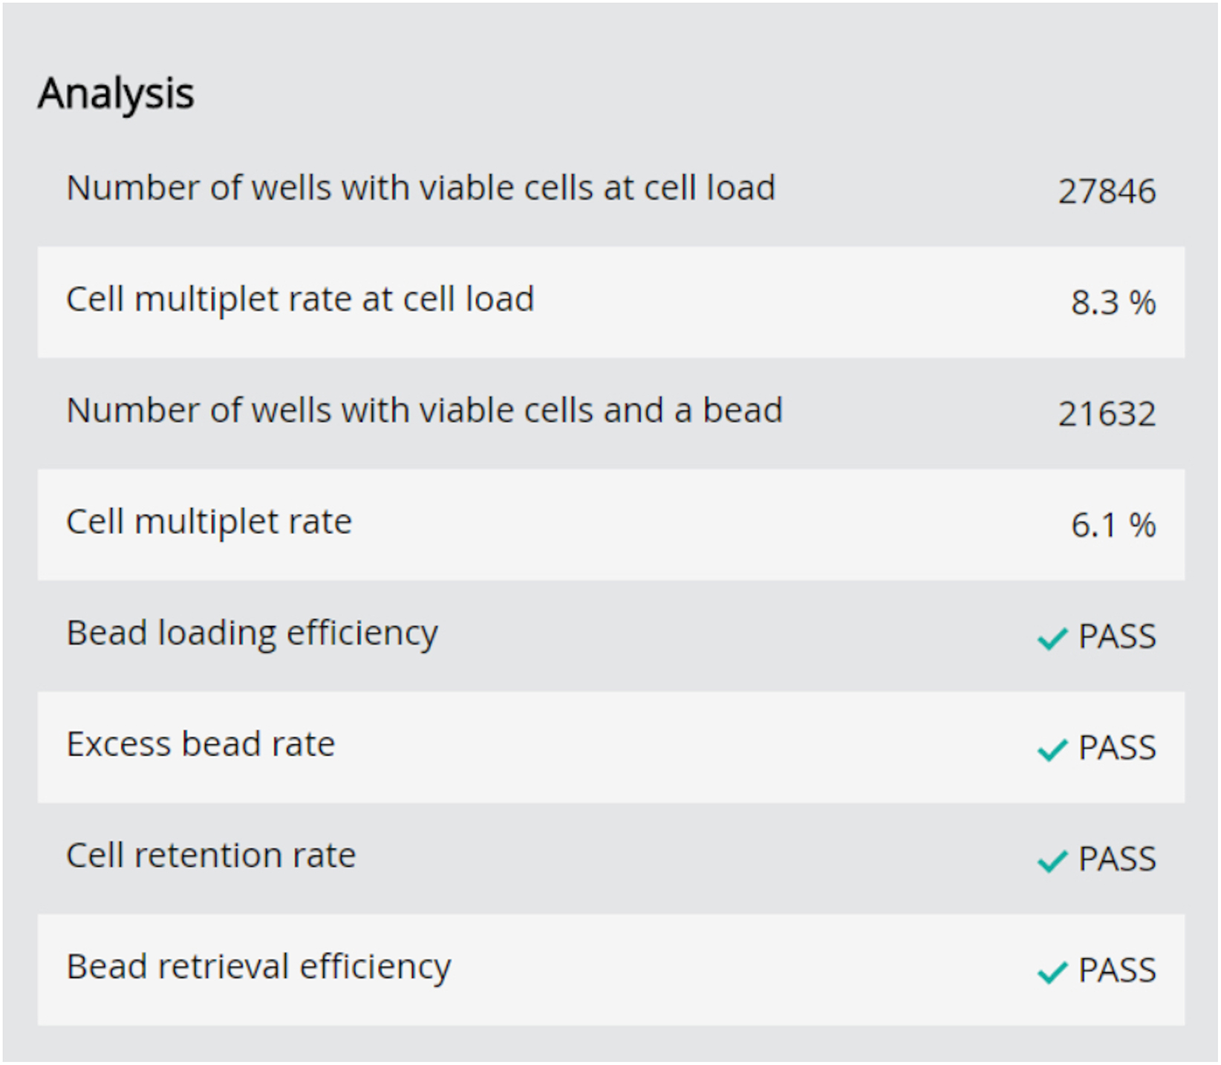Select the 'Bead loading efficiency' label
Viewport: 1221px width, 1065px height.
coord(252,634)
